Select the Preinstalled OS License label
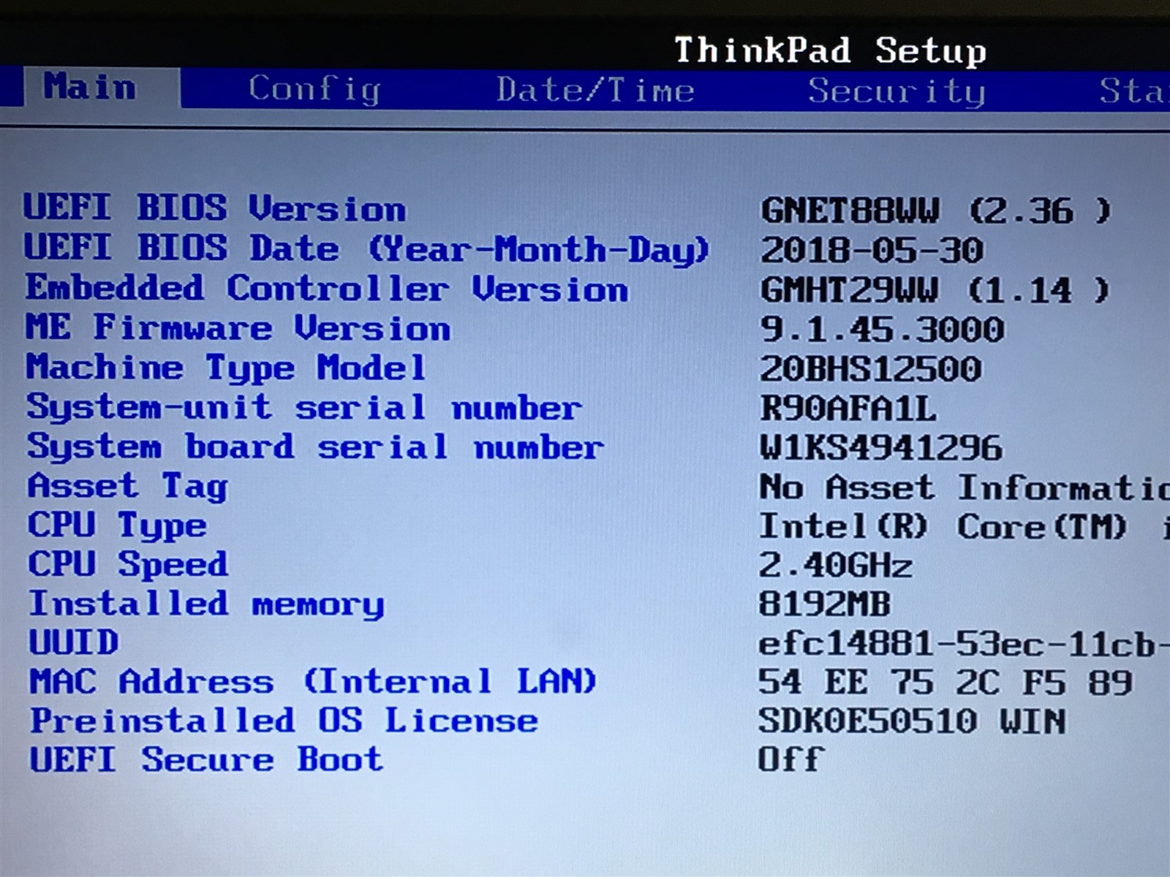Screen dimensions: 1170x877 [284, 721]
